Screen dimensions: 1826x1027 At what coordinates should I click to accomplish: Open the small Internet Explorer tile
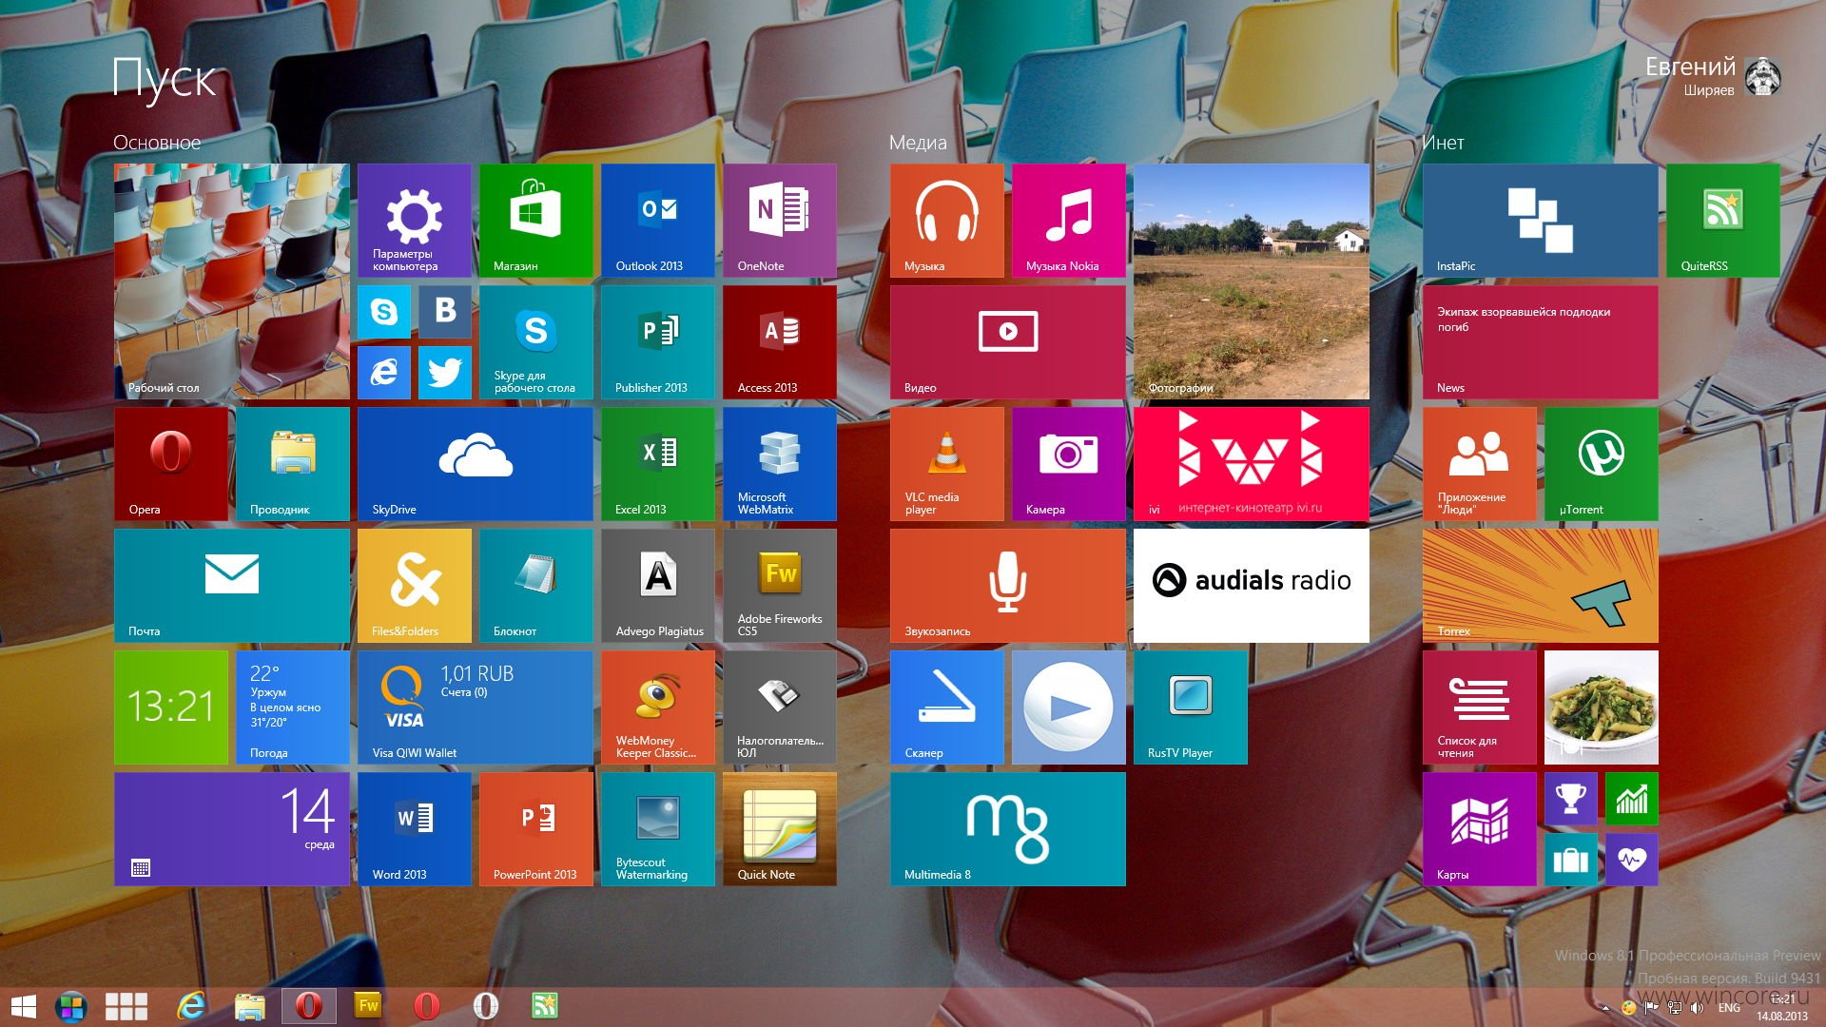(384, 373)
